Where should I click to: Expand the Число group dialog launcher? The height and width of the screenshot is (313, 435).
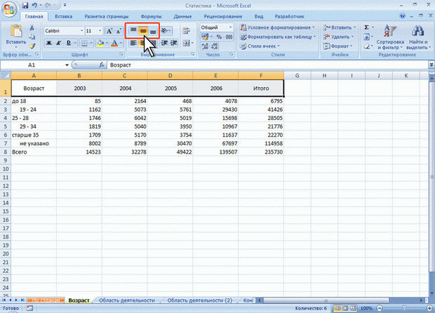pyautogui.click(x=231, y=54)
